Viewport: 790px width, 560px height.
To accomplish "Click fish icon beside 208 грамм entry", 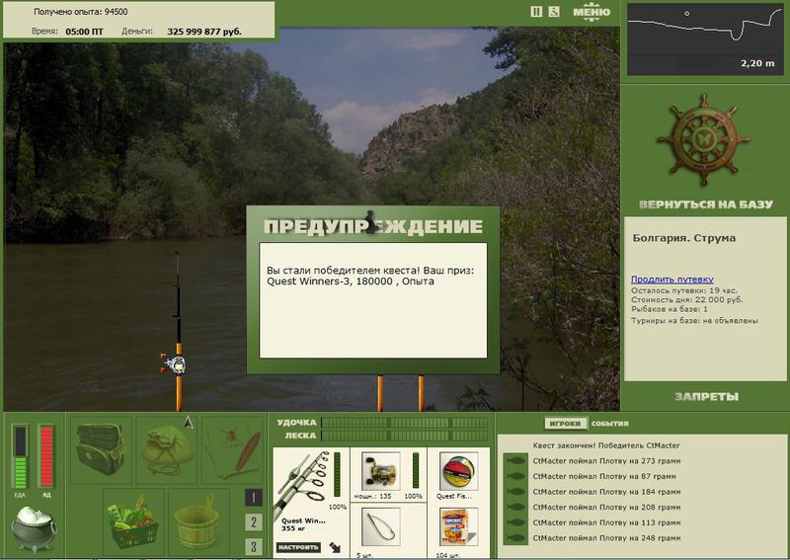I will click(515, 508).
